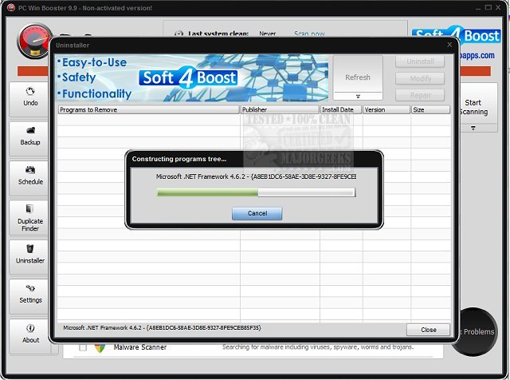Open the Backup section in sidebar
The image size is (510, 380).
point(29,138)
